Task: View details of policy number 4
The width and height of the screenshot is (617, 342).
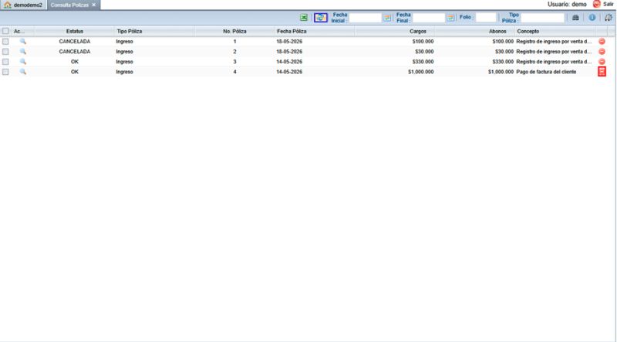Action: (23, 72)
